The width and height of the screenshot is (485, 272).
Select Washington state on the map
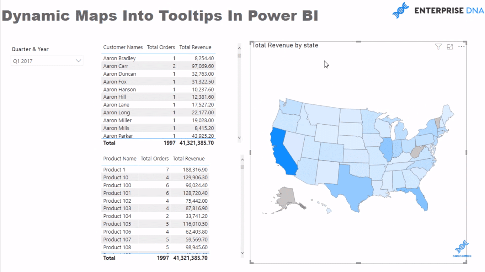coord(292,107)
